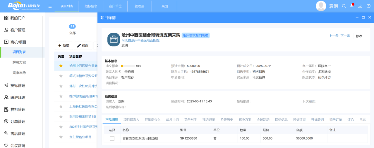Click the power logout icon
374x148 pixels.
click(x=368, y=6)
